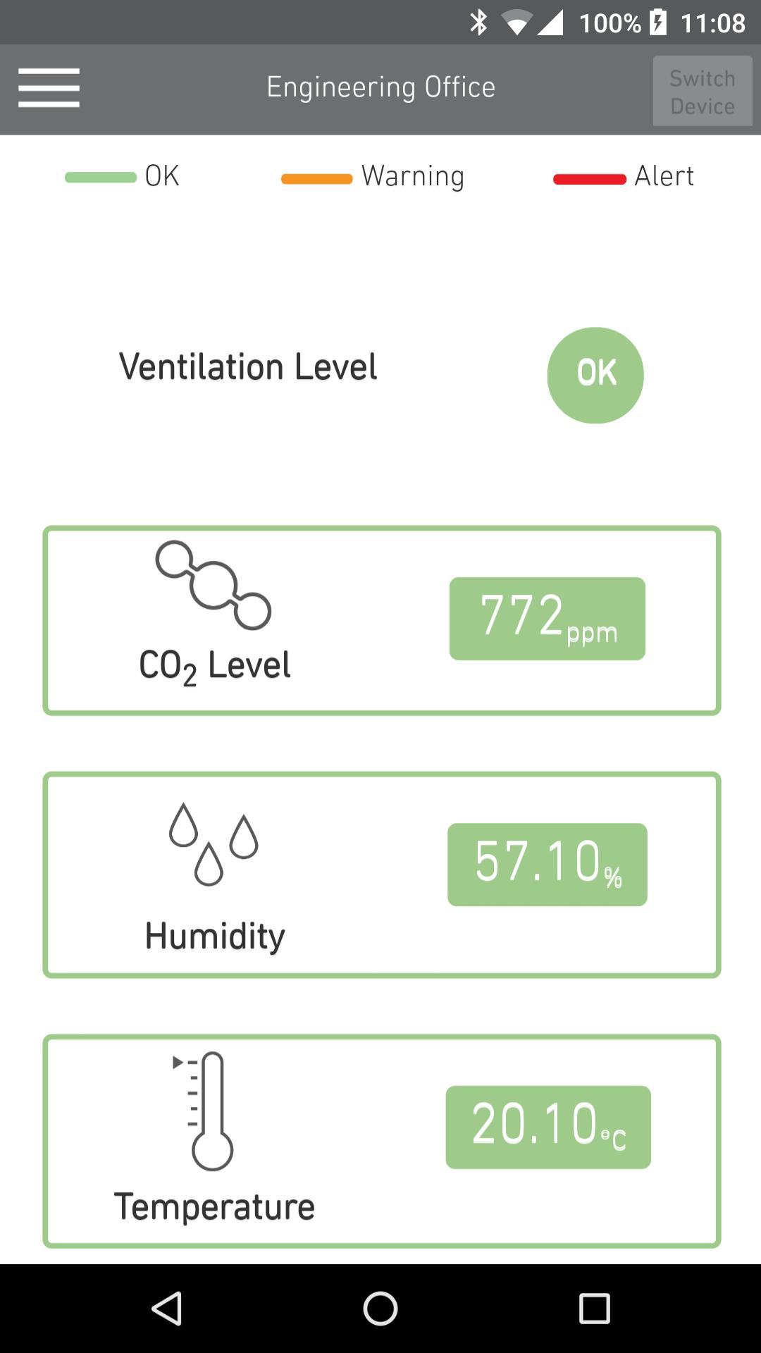Tap the Switch Device button
Image resolution: width=761 pixels, height=1353 pixels.
[x=702, y=92]
